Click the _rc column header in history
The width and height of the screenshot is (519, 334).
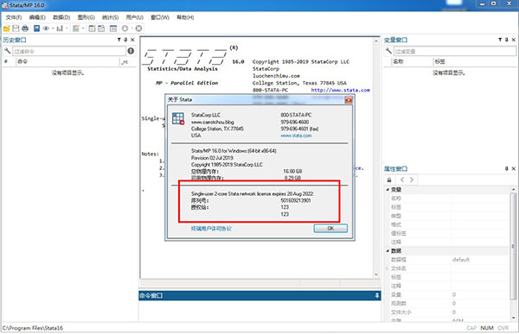tap(128, 61)
